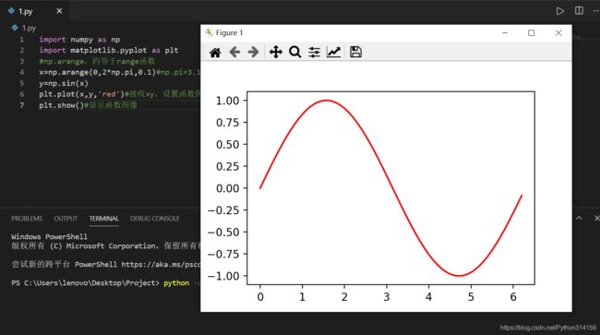The image size is (600, 335).
Task: Switch to the OUTPUT panel tab
Action: pyautogui.click(x=66, y=219)
